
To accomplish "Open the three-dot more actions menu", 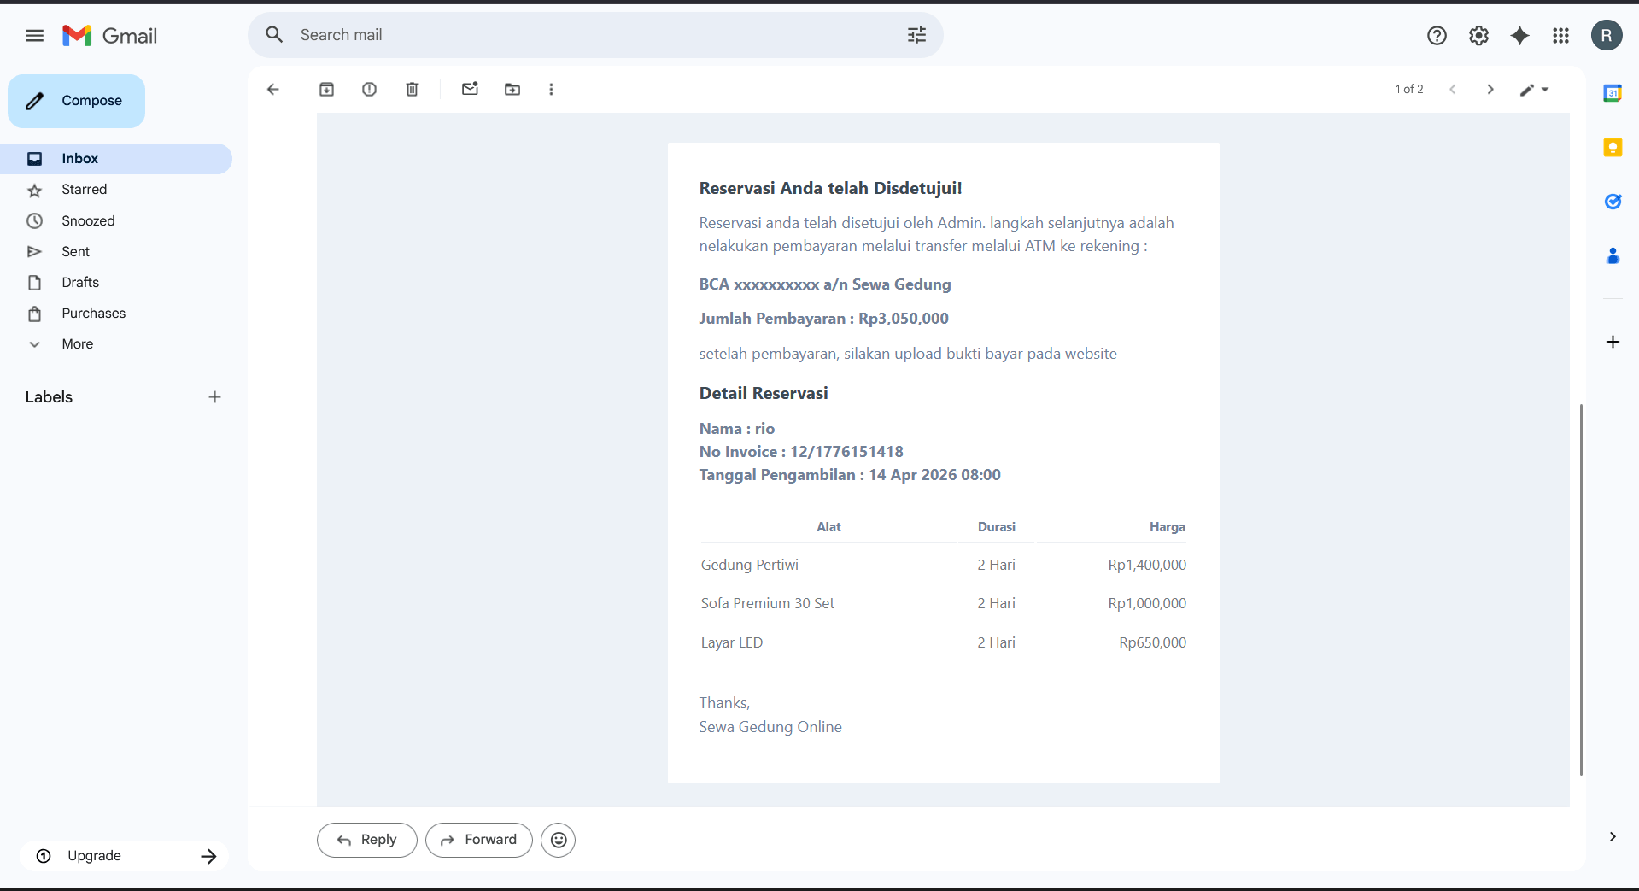I will 551,89.
